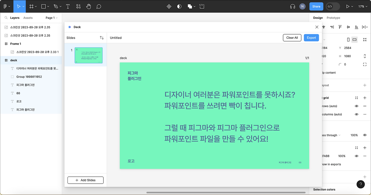Click the Align top icon
The width and height of the screenshot is (371, 195).
coord(340,27)
